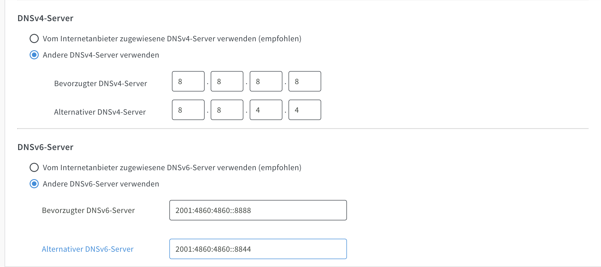This screenshot has height=267, width=601.
Task: Click the 'Alternativer DNSv6-Server' blue label
Action: pos(88,249)
